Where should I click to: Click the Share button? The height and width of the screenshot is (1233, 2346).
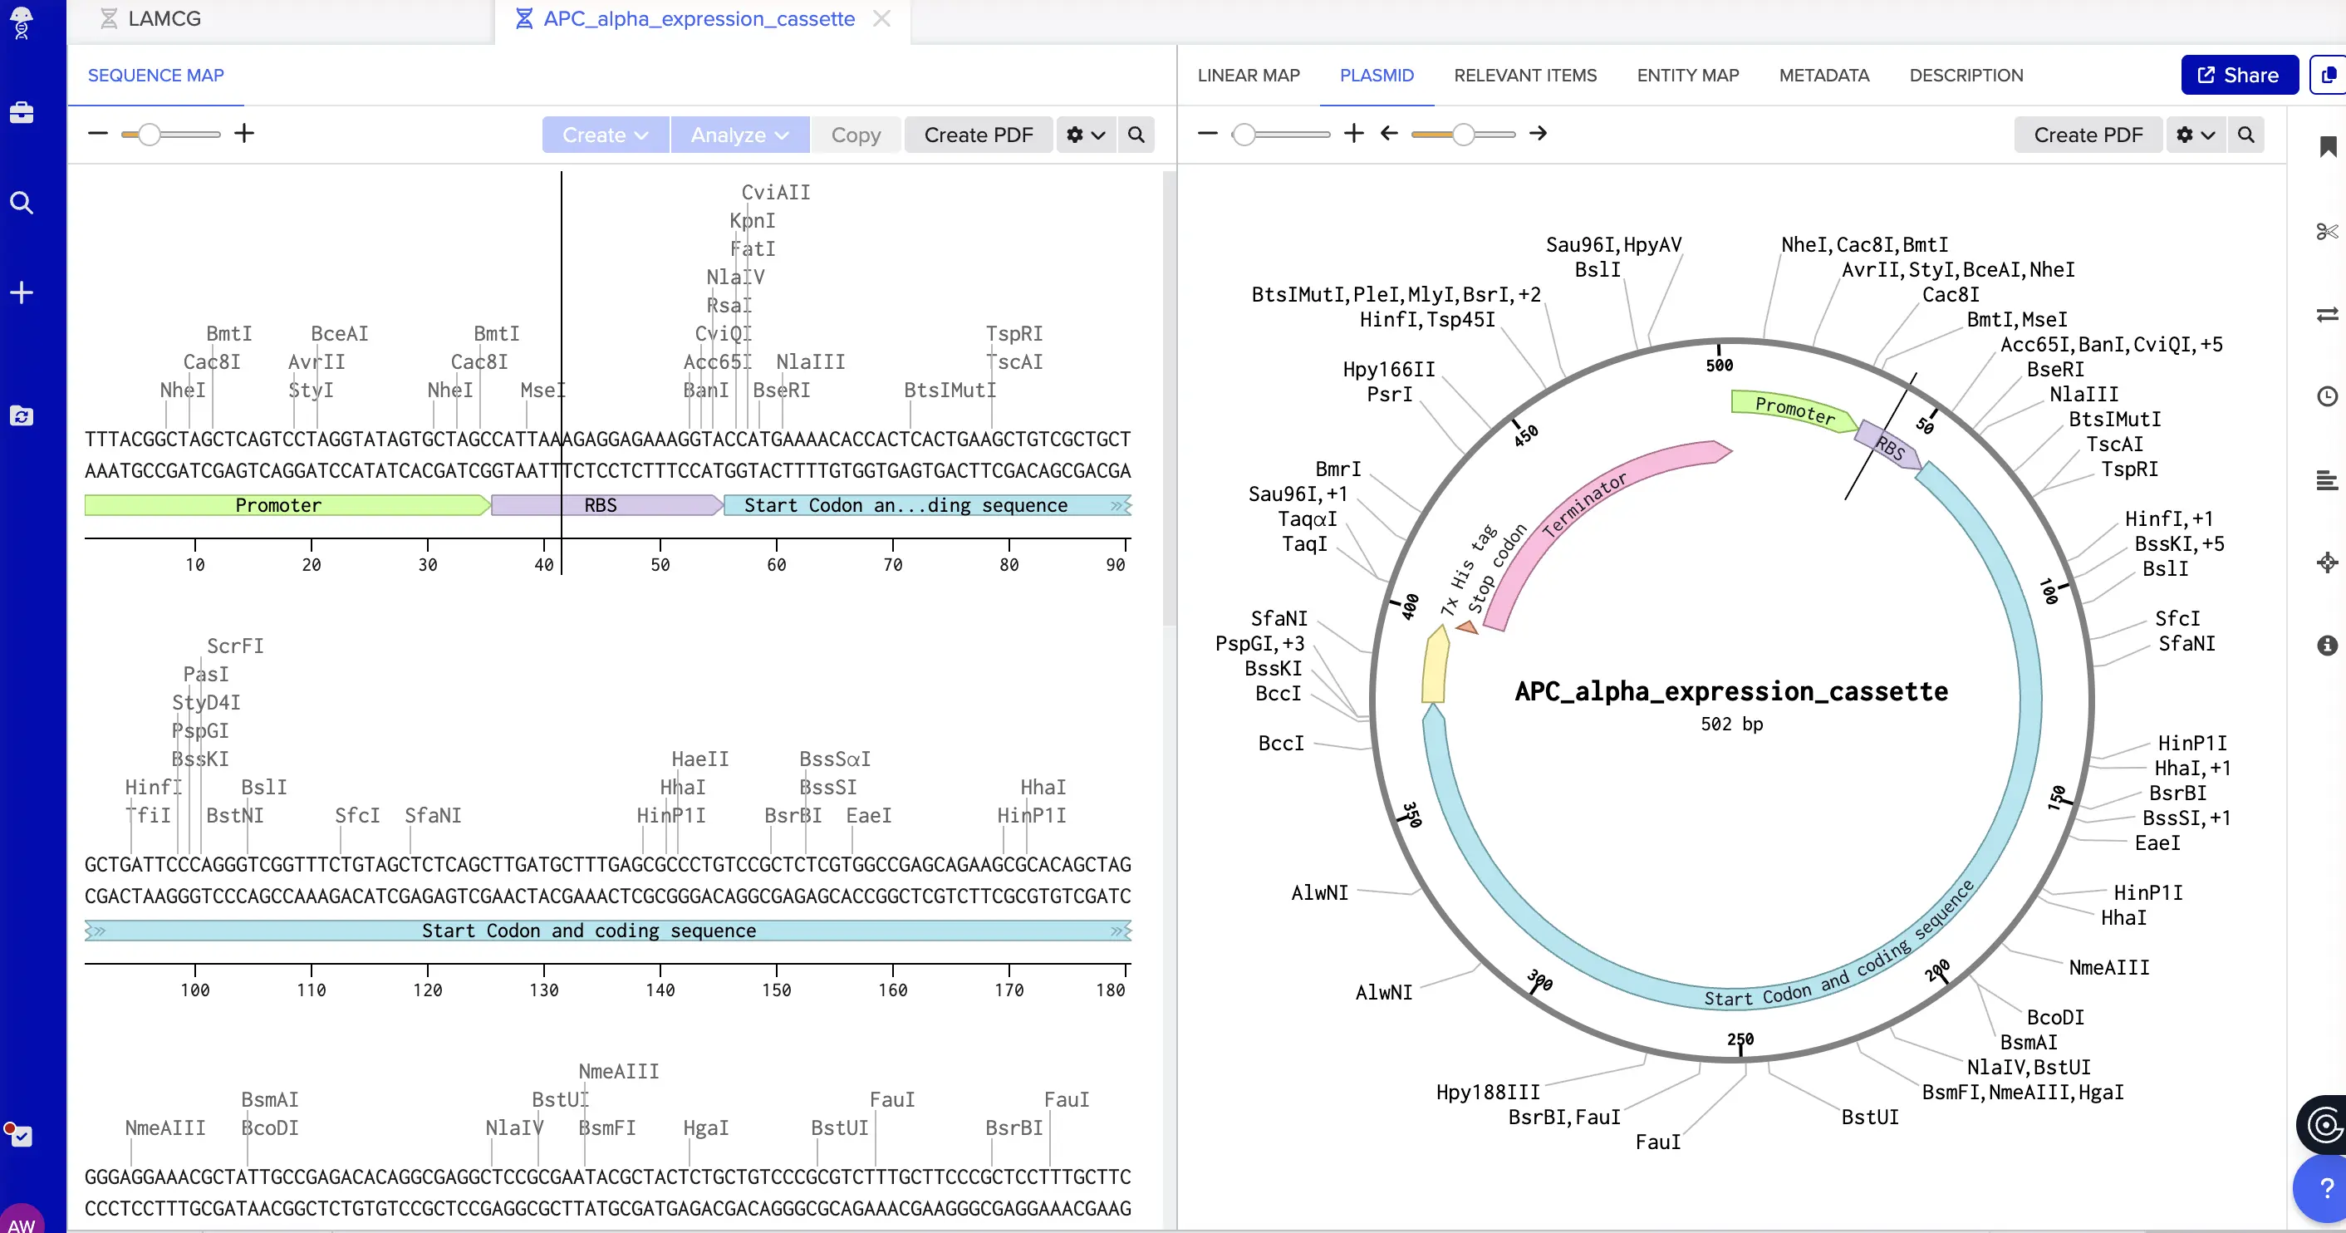pyautogui.click(x=2238, y=76)
